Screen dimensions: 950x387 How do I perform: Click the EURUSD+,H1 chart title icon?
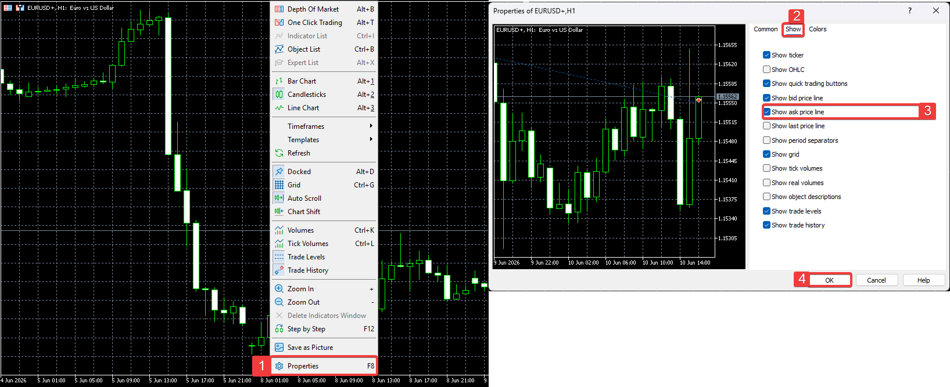(x=20, y=8)
